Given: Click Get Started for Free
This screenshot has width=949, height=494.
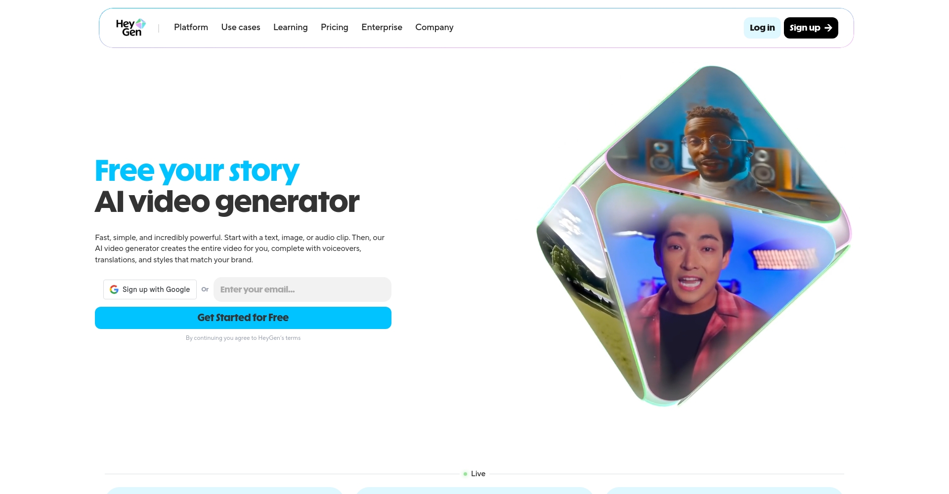Looking at the screenshot, I should pos(243,318).
